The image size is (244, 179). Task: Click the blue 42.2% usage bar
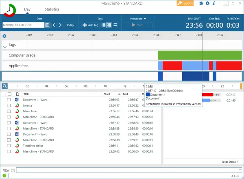pos(206,100)
